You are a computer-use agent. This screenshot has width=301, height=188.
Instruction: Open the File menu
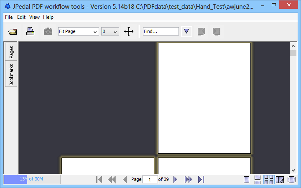(x=9, y=17)
